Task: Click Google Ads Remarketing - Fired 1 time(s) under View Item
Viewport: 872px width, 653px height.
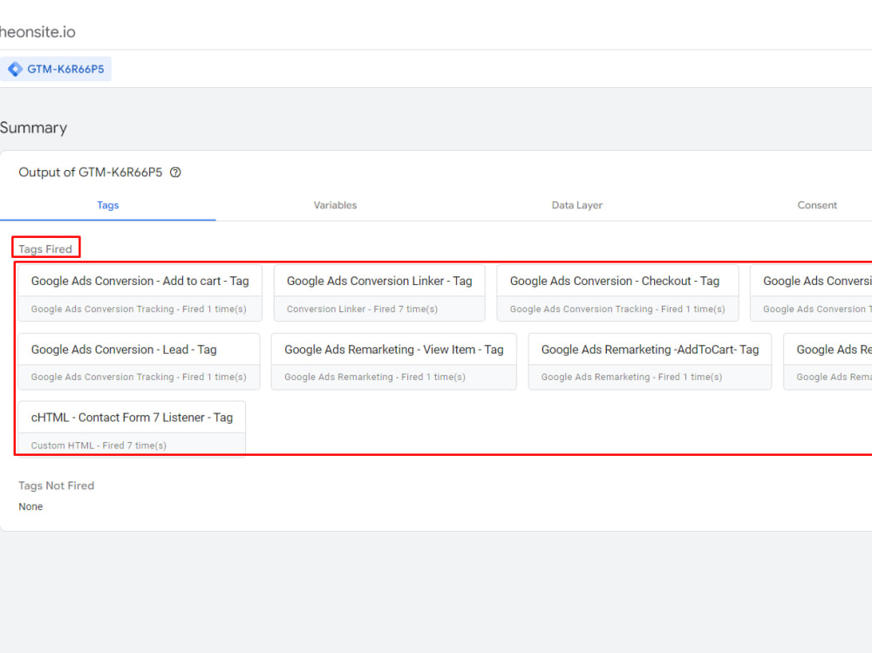Action: [x=375, y=378]
